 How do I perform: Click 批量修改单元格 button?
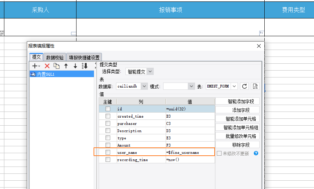(237, 136)
